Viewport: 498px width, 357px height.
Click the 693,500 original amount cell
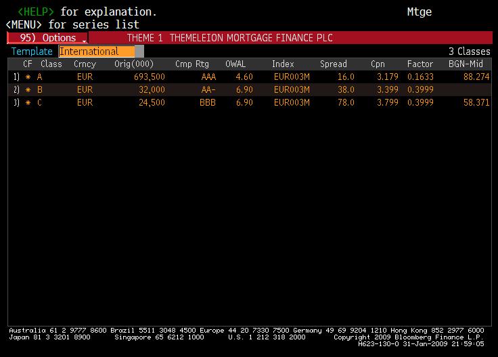(150, 77)
